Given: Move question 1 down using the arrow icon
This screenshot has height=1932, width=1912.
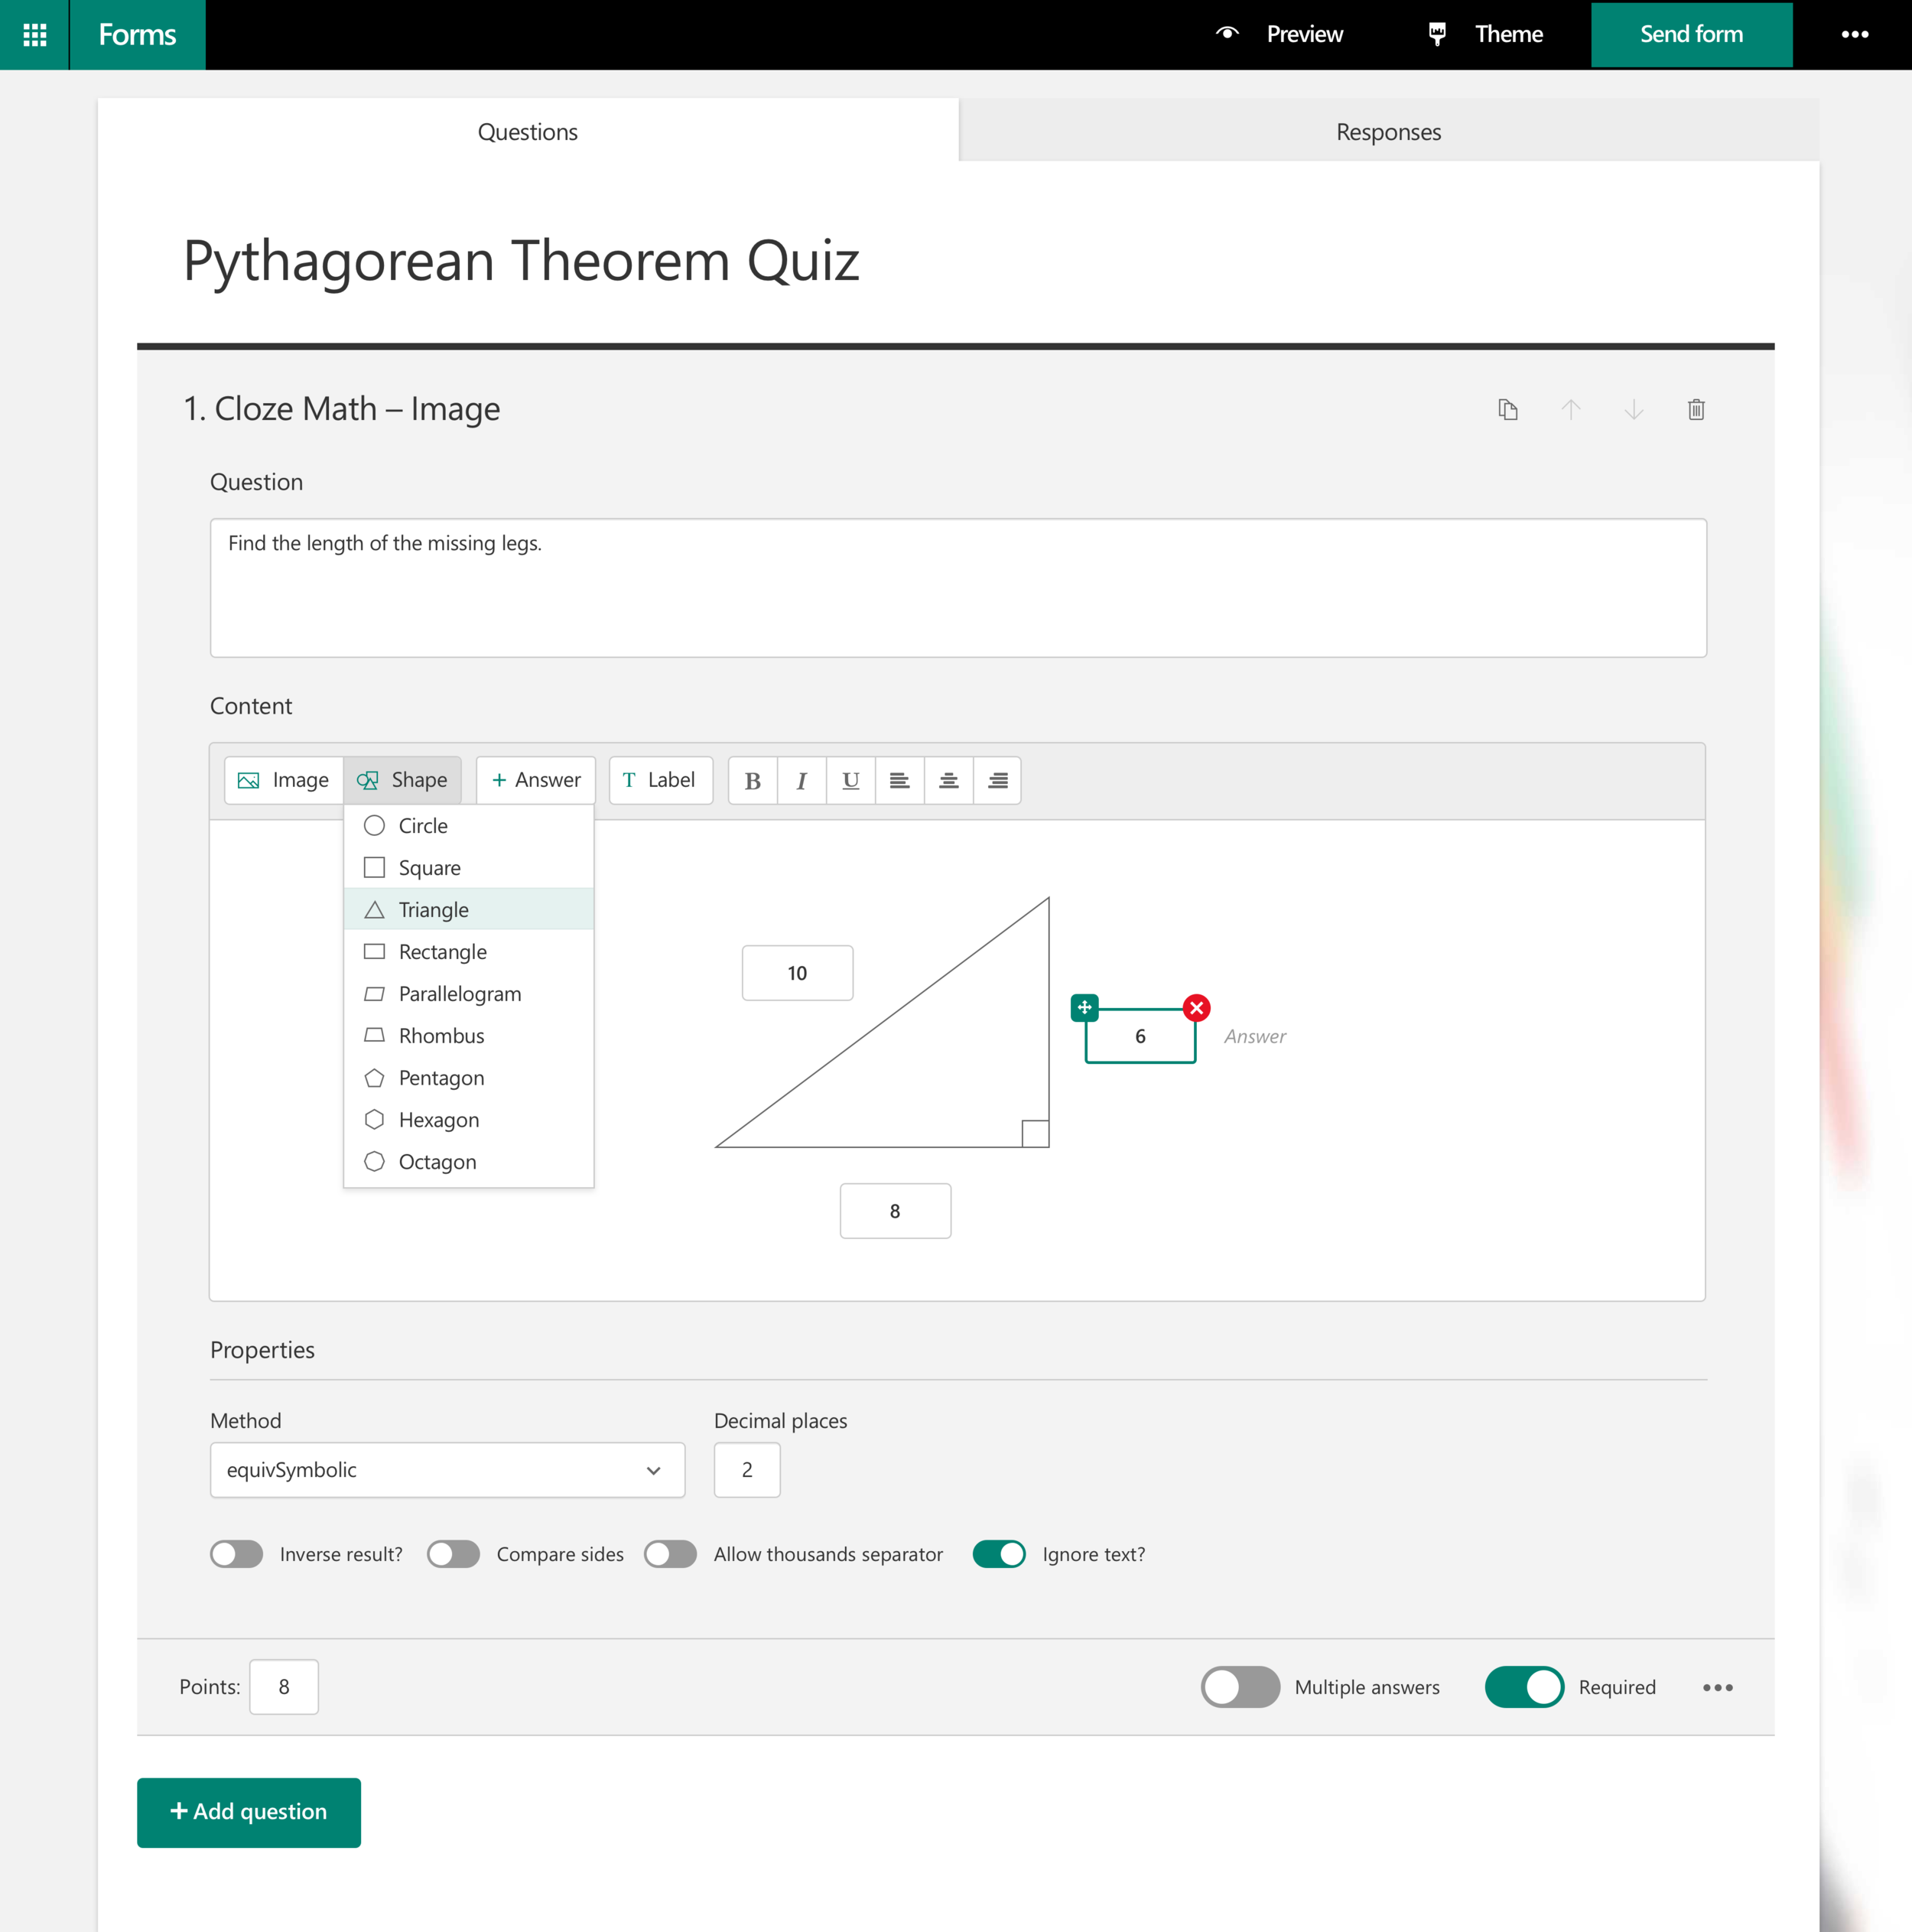Looking at the screenshot, I should coord(1633,409).
